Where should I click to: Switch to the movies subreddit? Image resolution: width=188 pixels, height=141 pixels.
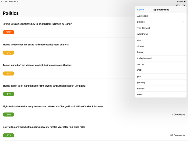(x=161, y=89)
